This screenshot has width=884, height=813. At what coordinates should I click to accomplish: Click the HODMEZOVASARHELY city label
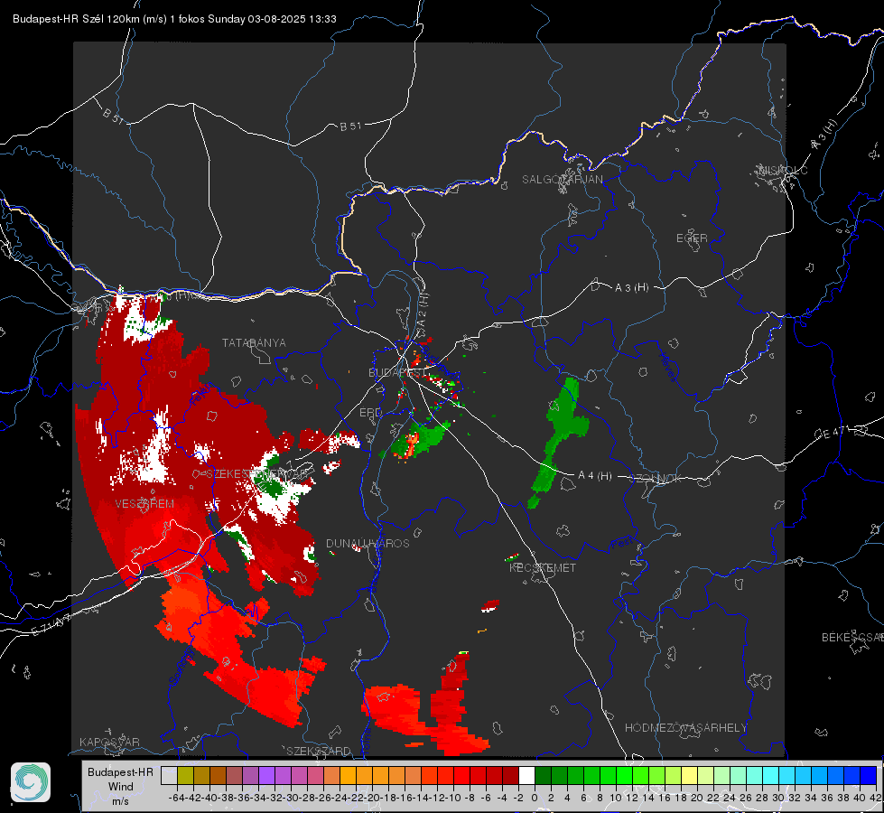(x=685, y=728)
